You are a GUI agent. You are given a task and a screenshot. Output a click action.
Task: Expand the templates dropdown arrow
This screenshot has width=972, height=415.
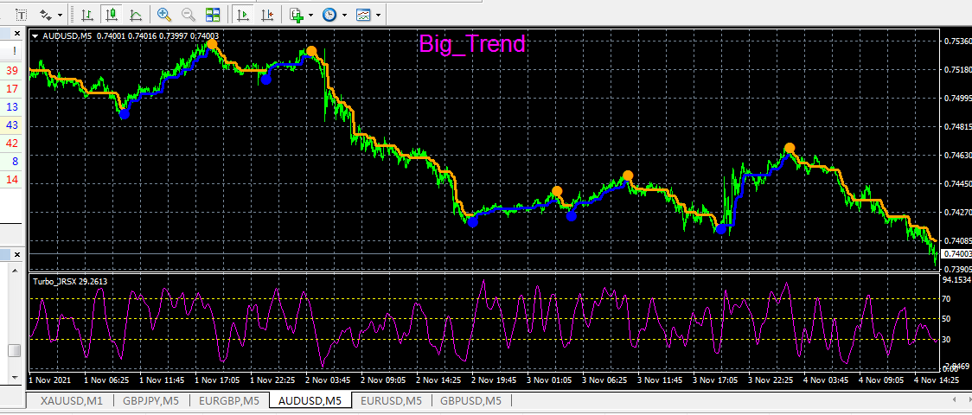(378, 14)
